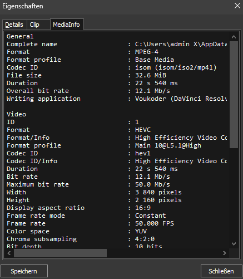
Task: Click the 'File size' label
Action: [24, 75]
